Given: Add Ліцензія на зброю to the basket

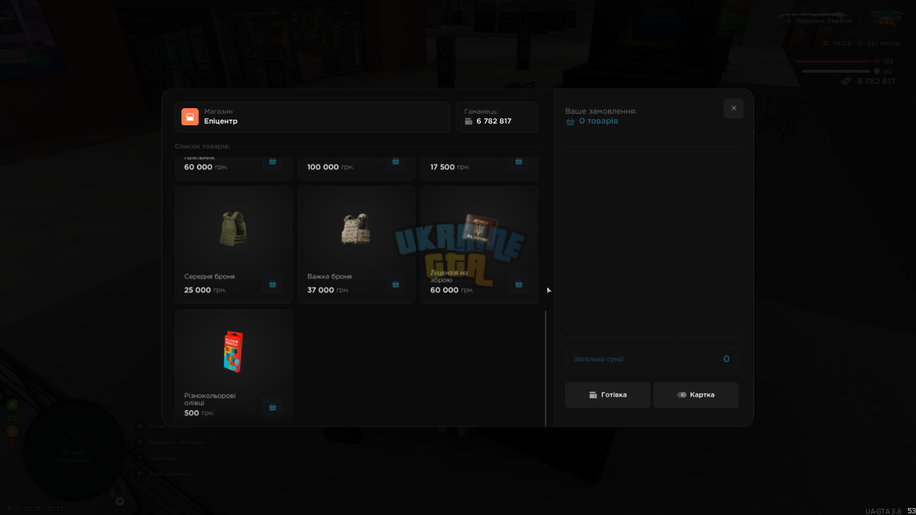Looking at the screenshot, I should pos(519,284).
